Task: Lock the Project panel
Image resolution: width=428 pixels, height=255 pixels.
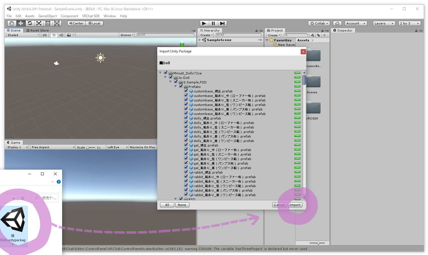Action: [322, 30]
